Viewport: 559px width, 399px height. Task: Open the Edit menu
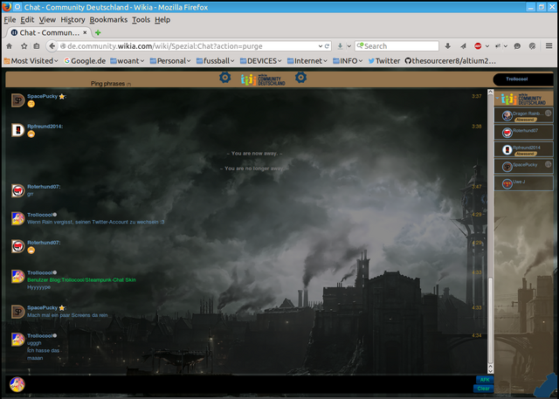(x=27, y=20)
